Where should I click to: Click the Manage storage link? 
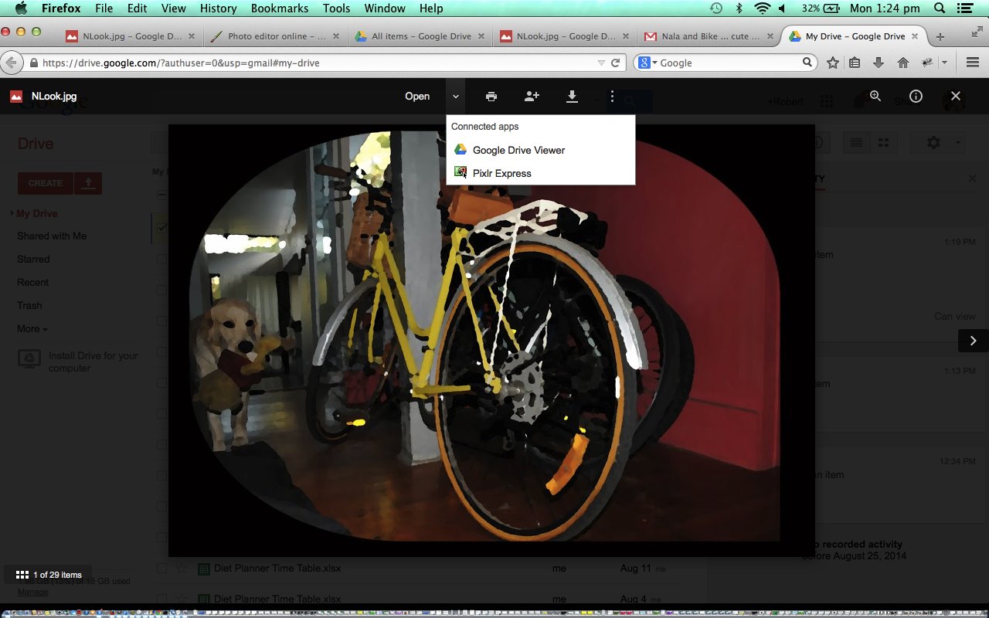32,592
